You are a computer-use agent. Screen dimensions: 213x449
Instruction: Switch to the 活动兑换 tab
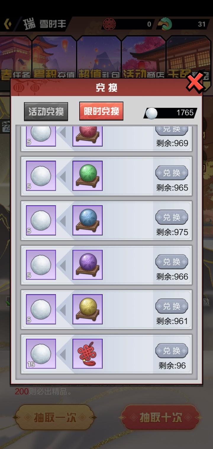click(46, 112)
